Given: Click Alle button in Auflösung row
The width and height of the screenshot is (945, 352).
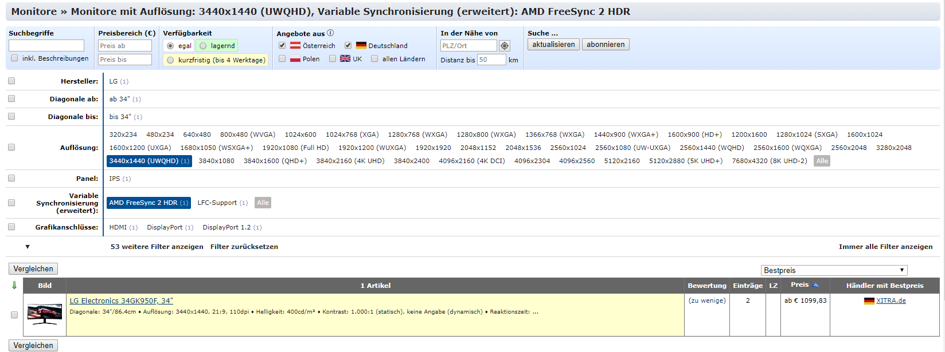Looking at the screenshot, I should (x=822, y=161).
